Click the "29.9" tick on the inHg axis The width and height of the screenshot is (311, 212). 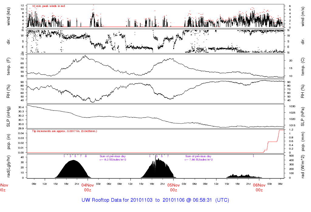coord(21,128)
